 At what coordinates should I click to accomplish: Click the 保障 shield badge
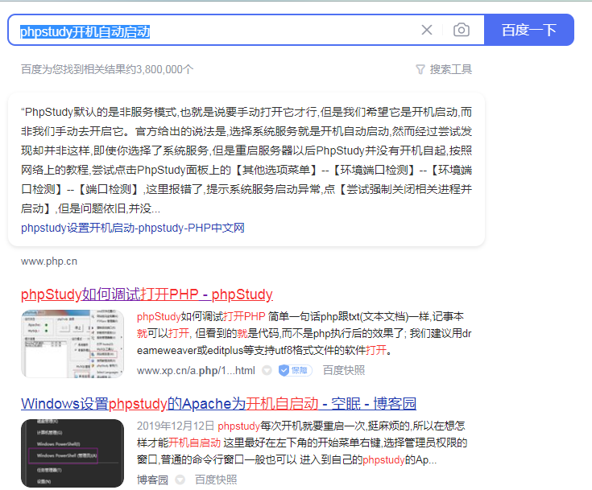[296, 370]
